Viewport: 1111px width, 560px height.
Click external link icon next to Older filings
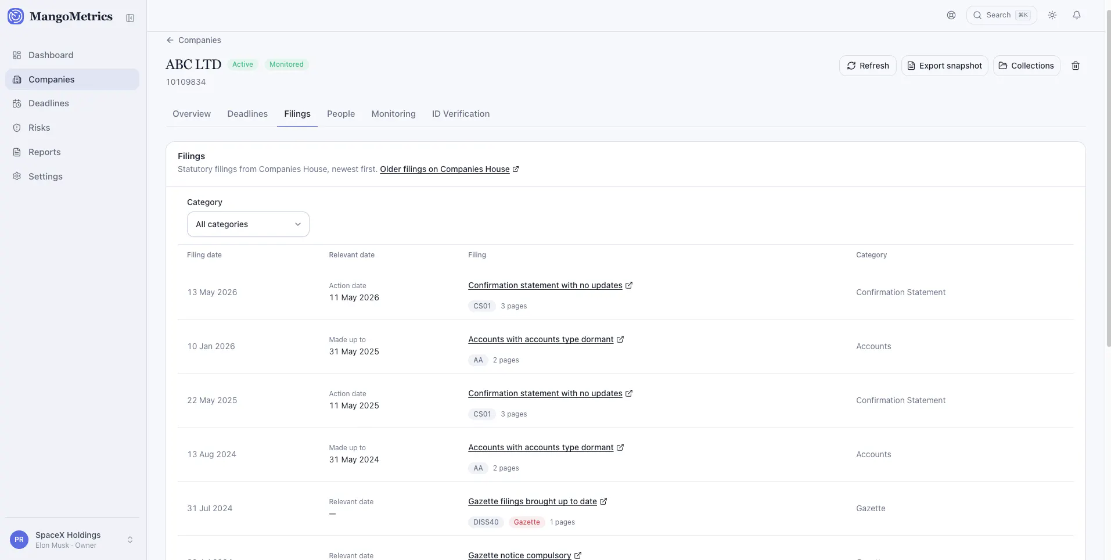pos(516,169)
